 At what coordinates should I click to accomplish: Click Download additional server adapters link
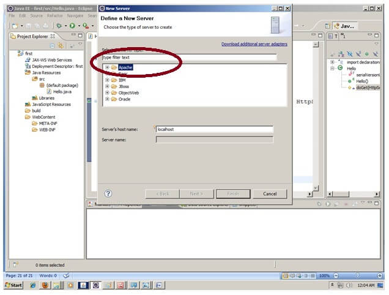point(254,44)
